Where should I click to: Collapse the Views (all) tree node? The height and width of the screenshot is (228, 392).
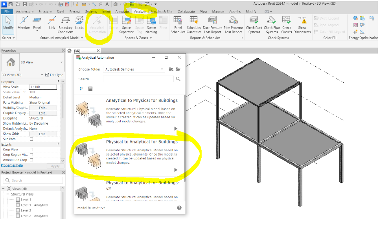3,189
